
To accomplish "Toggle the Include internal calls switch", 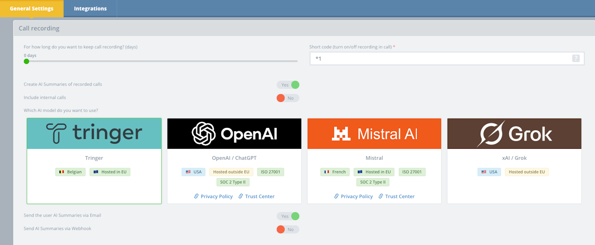I will 288,98.
